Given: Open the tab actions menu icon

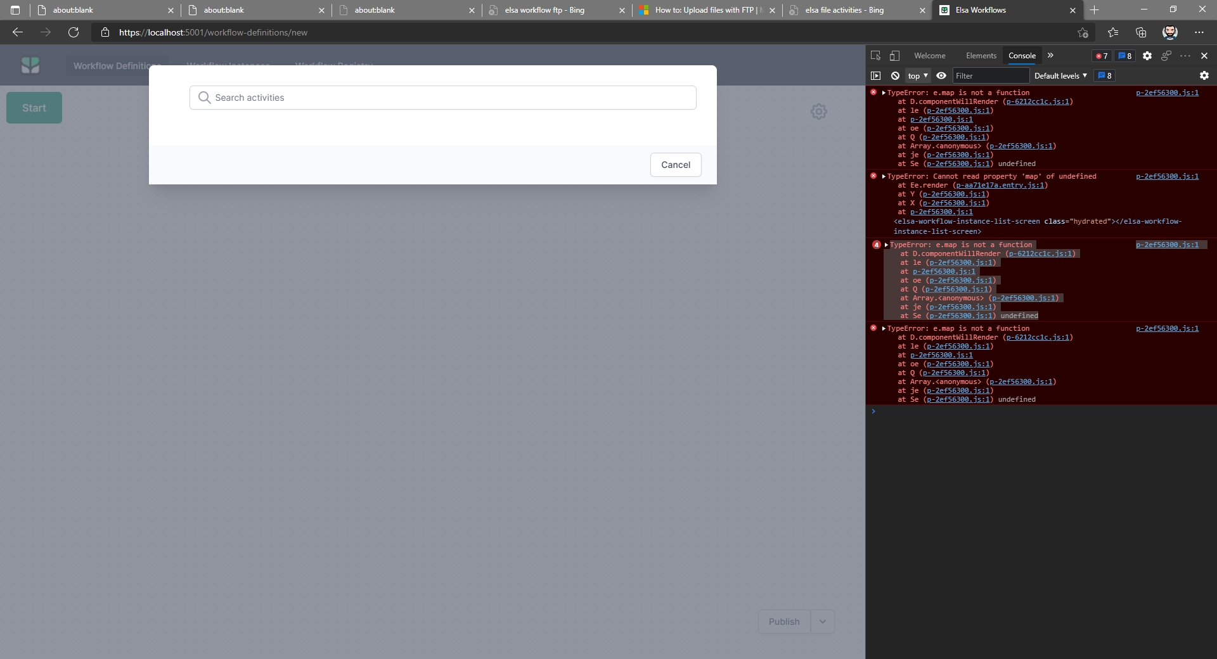Looking at the screenshot, I should click(15, 10).
